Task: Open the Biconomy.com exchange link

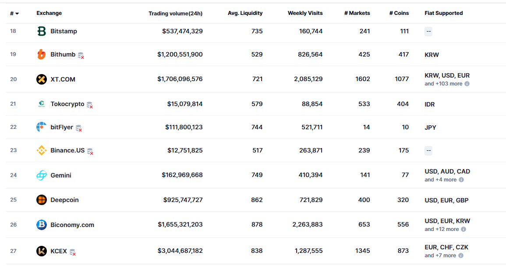Action: click(72, 225)
